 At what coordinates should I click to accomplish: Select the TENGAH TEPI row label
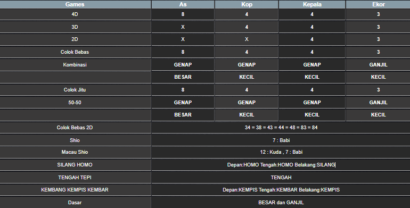pyautogui.click(x=75, y=178)
